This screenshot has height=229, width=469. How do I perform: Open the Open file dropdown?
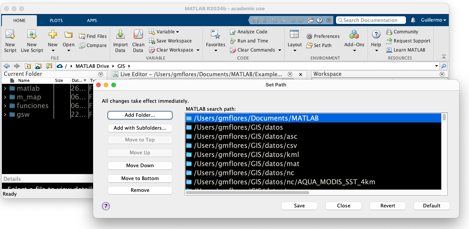coord(68,50)
